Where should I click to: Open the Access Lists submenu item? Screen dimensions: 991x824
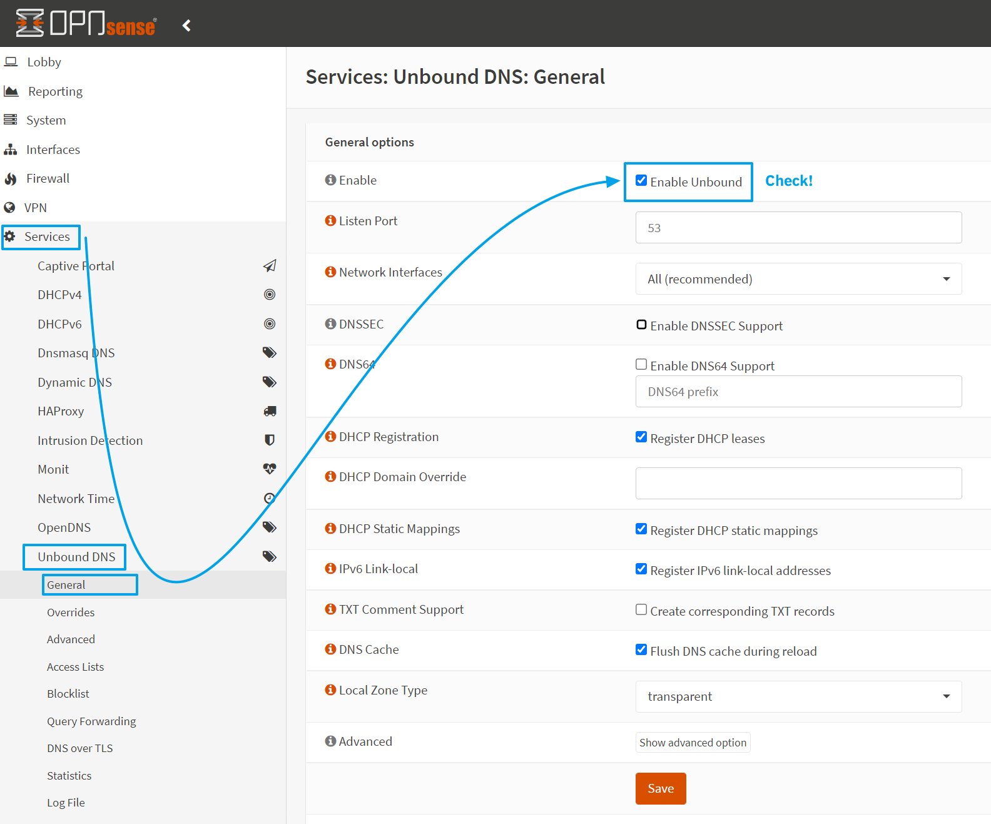click(x=75, y=667)
